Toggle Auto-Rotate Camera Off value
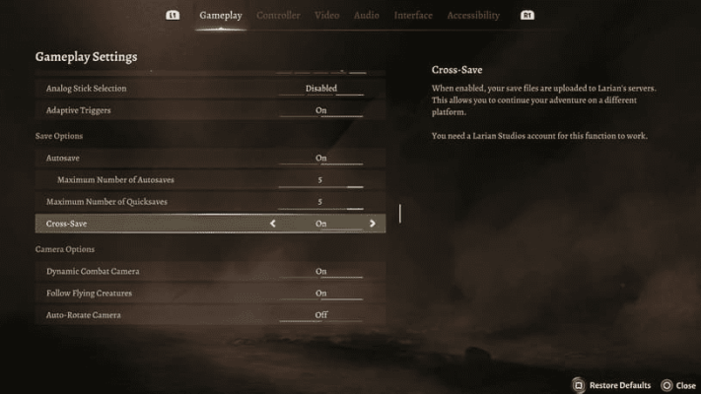The height and width of the screenshot is (394, 701). pos(321,315)
